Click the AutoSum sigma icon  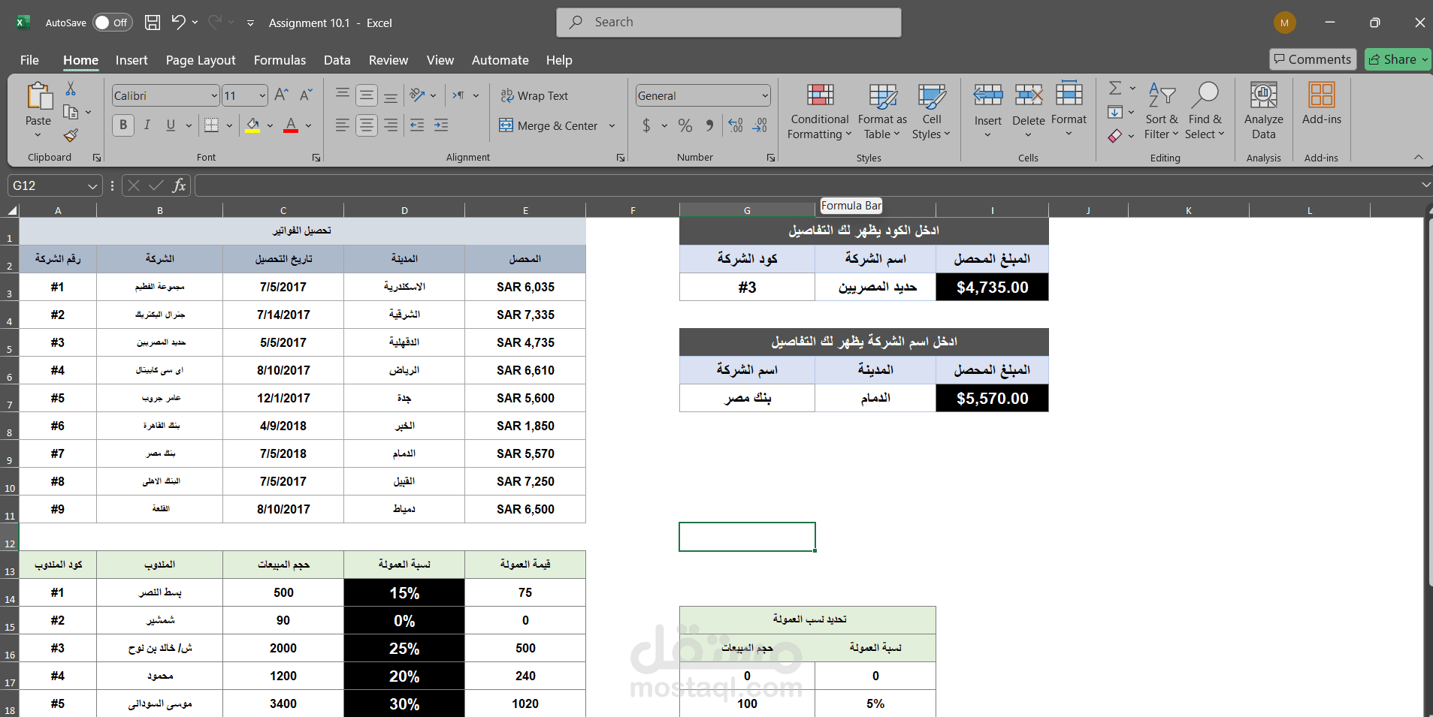(x=1115, y=88)
